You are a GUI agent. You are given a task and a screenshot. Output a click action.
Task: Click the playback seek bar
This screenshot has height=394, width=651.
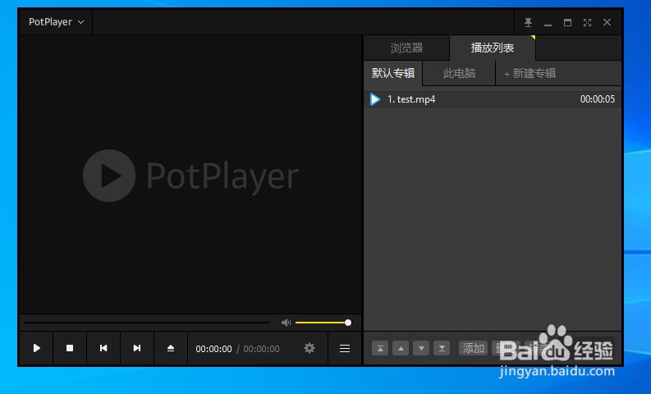pyautogui.click(x=147, y=323)
